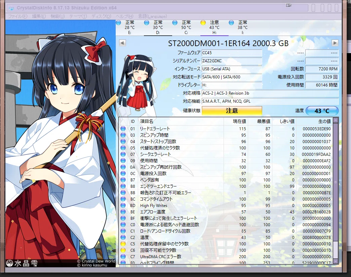Click the rotation rate value 7200 RPM
Image resolution: width=351 pixels, height=277 pixels.
[322, 69]
